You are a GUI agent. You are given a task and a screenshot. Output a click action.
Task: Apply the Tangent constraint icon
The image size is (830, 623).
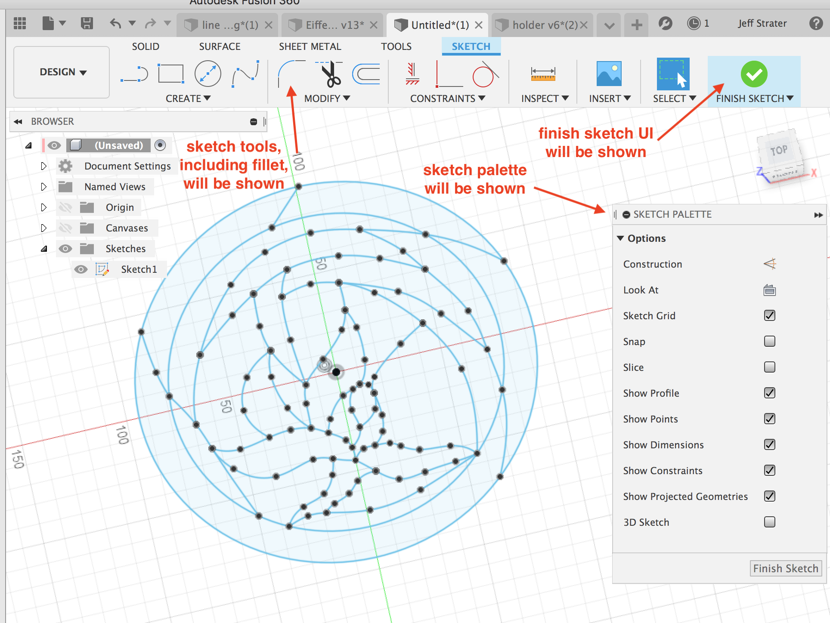pyautogui.click(x=486, y=74)
